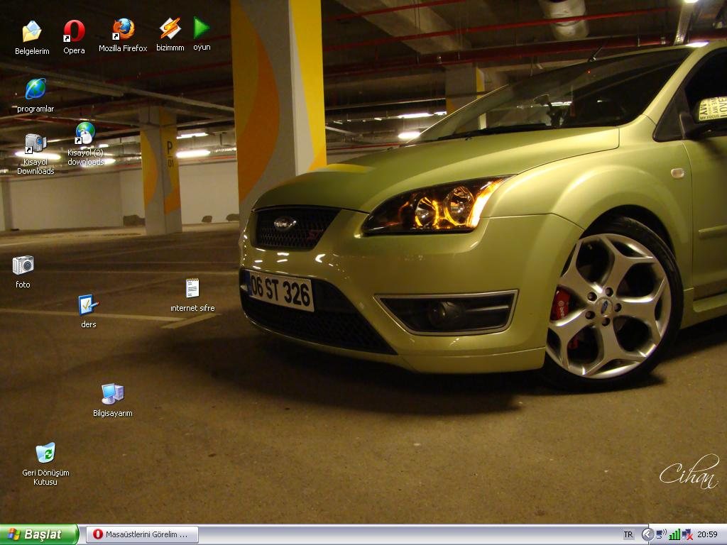Select the ders desktop icon
Screen dimensions: 727x545
click(88, 305)
